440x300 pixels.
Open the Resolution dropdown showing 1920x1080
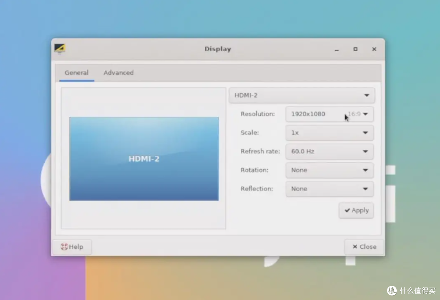coord(330,114)
